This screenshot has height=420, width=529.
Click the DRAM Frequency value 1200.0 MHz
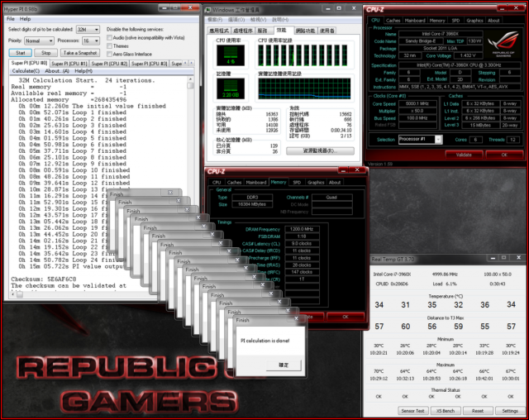(302, 229)
